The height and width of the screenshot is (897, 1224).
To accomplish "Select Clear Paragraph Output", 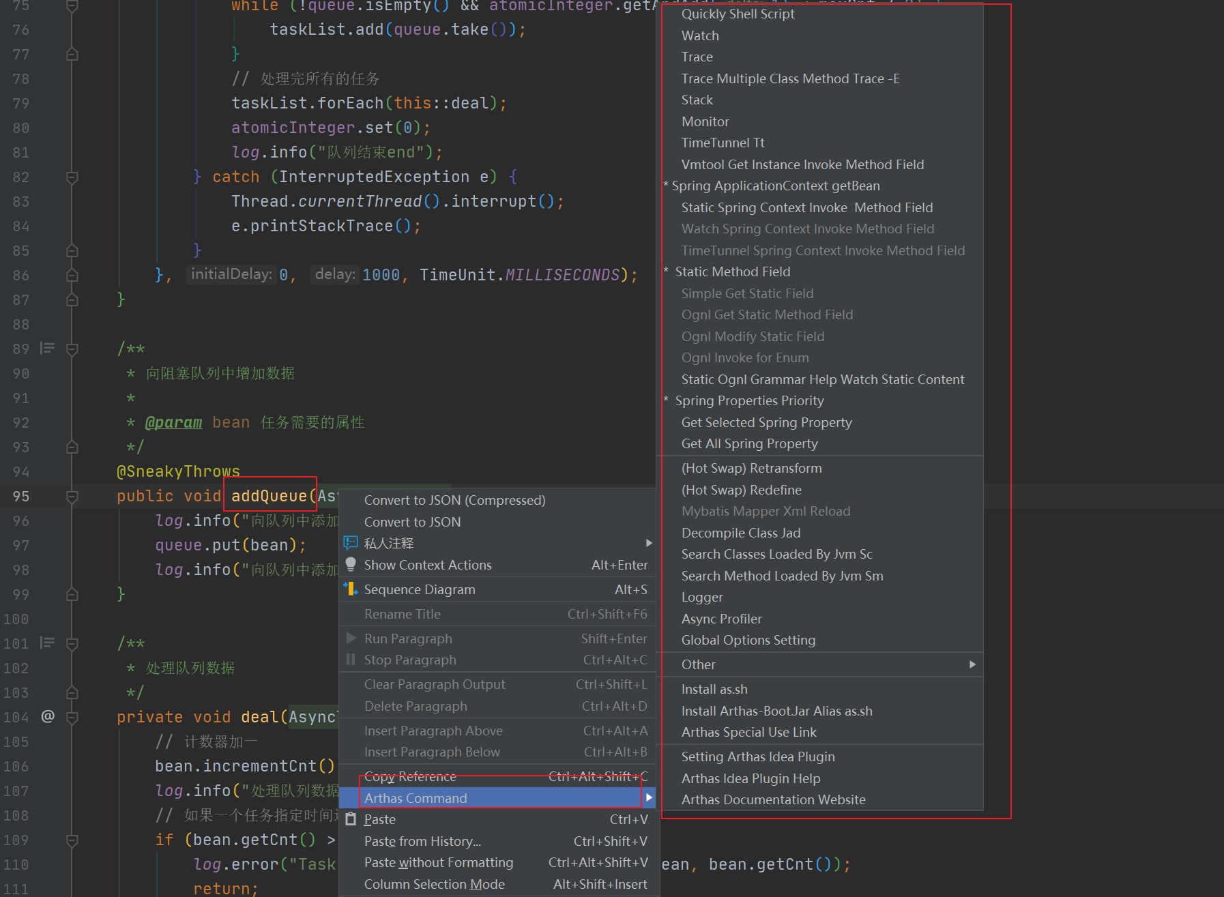I will [x=498, y=684].
